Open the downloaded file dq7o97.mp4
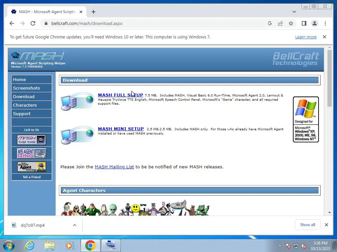This screenshot has width=337, height=252. coord(33,225)
